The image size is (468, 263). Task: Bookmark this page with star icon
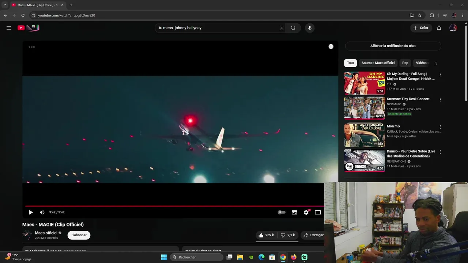pyautogui.click(x=420, y=15)
